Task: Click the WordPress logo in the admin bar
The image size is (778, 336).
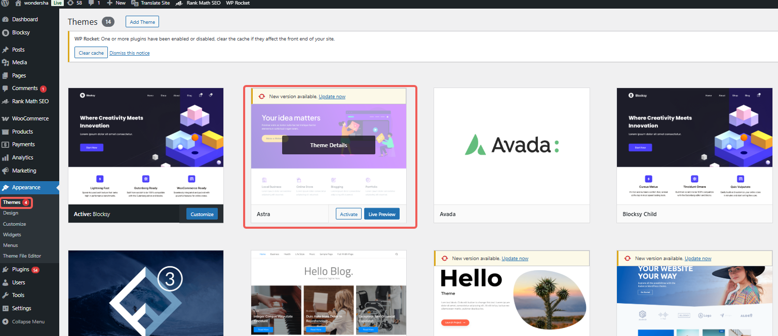Action: click(6, 3)
